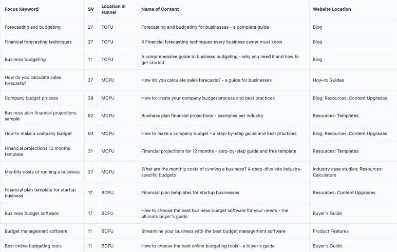The width and height of the screenshot is (397, 252).
Task: Click SV value 39 for Company budget process
Action: (90, 98)
